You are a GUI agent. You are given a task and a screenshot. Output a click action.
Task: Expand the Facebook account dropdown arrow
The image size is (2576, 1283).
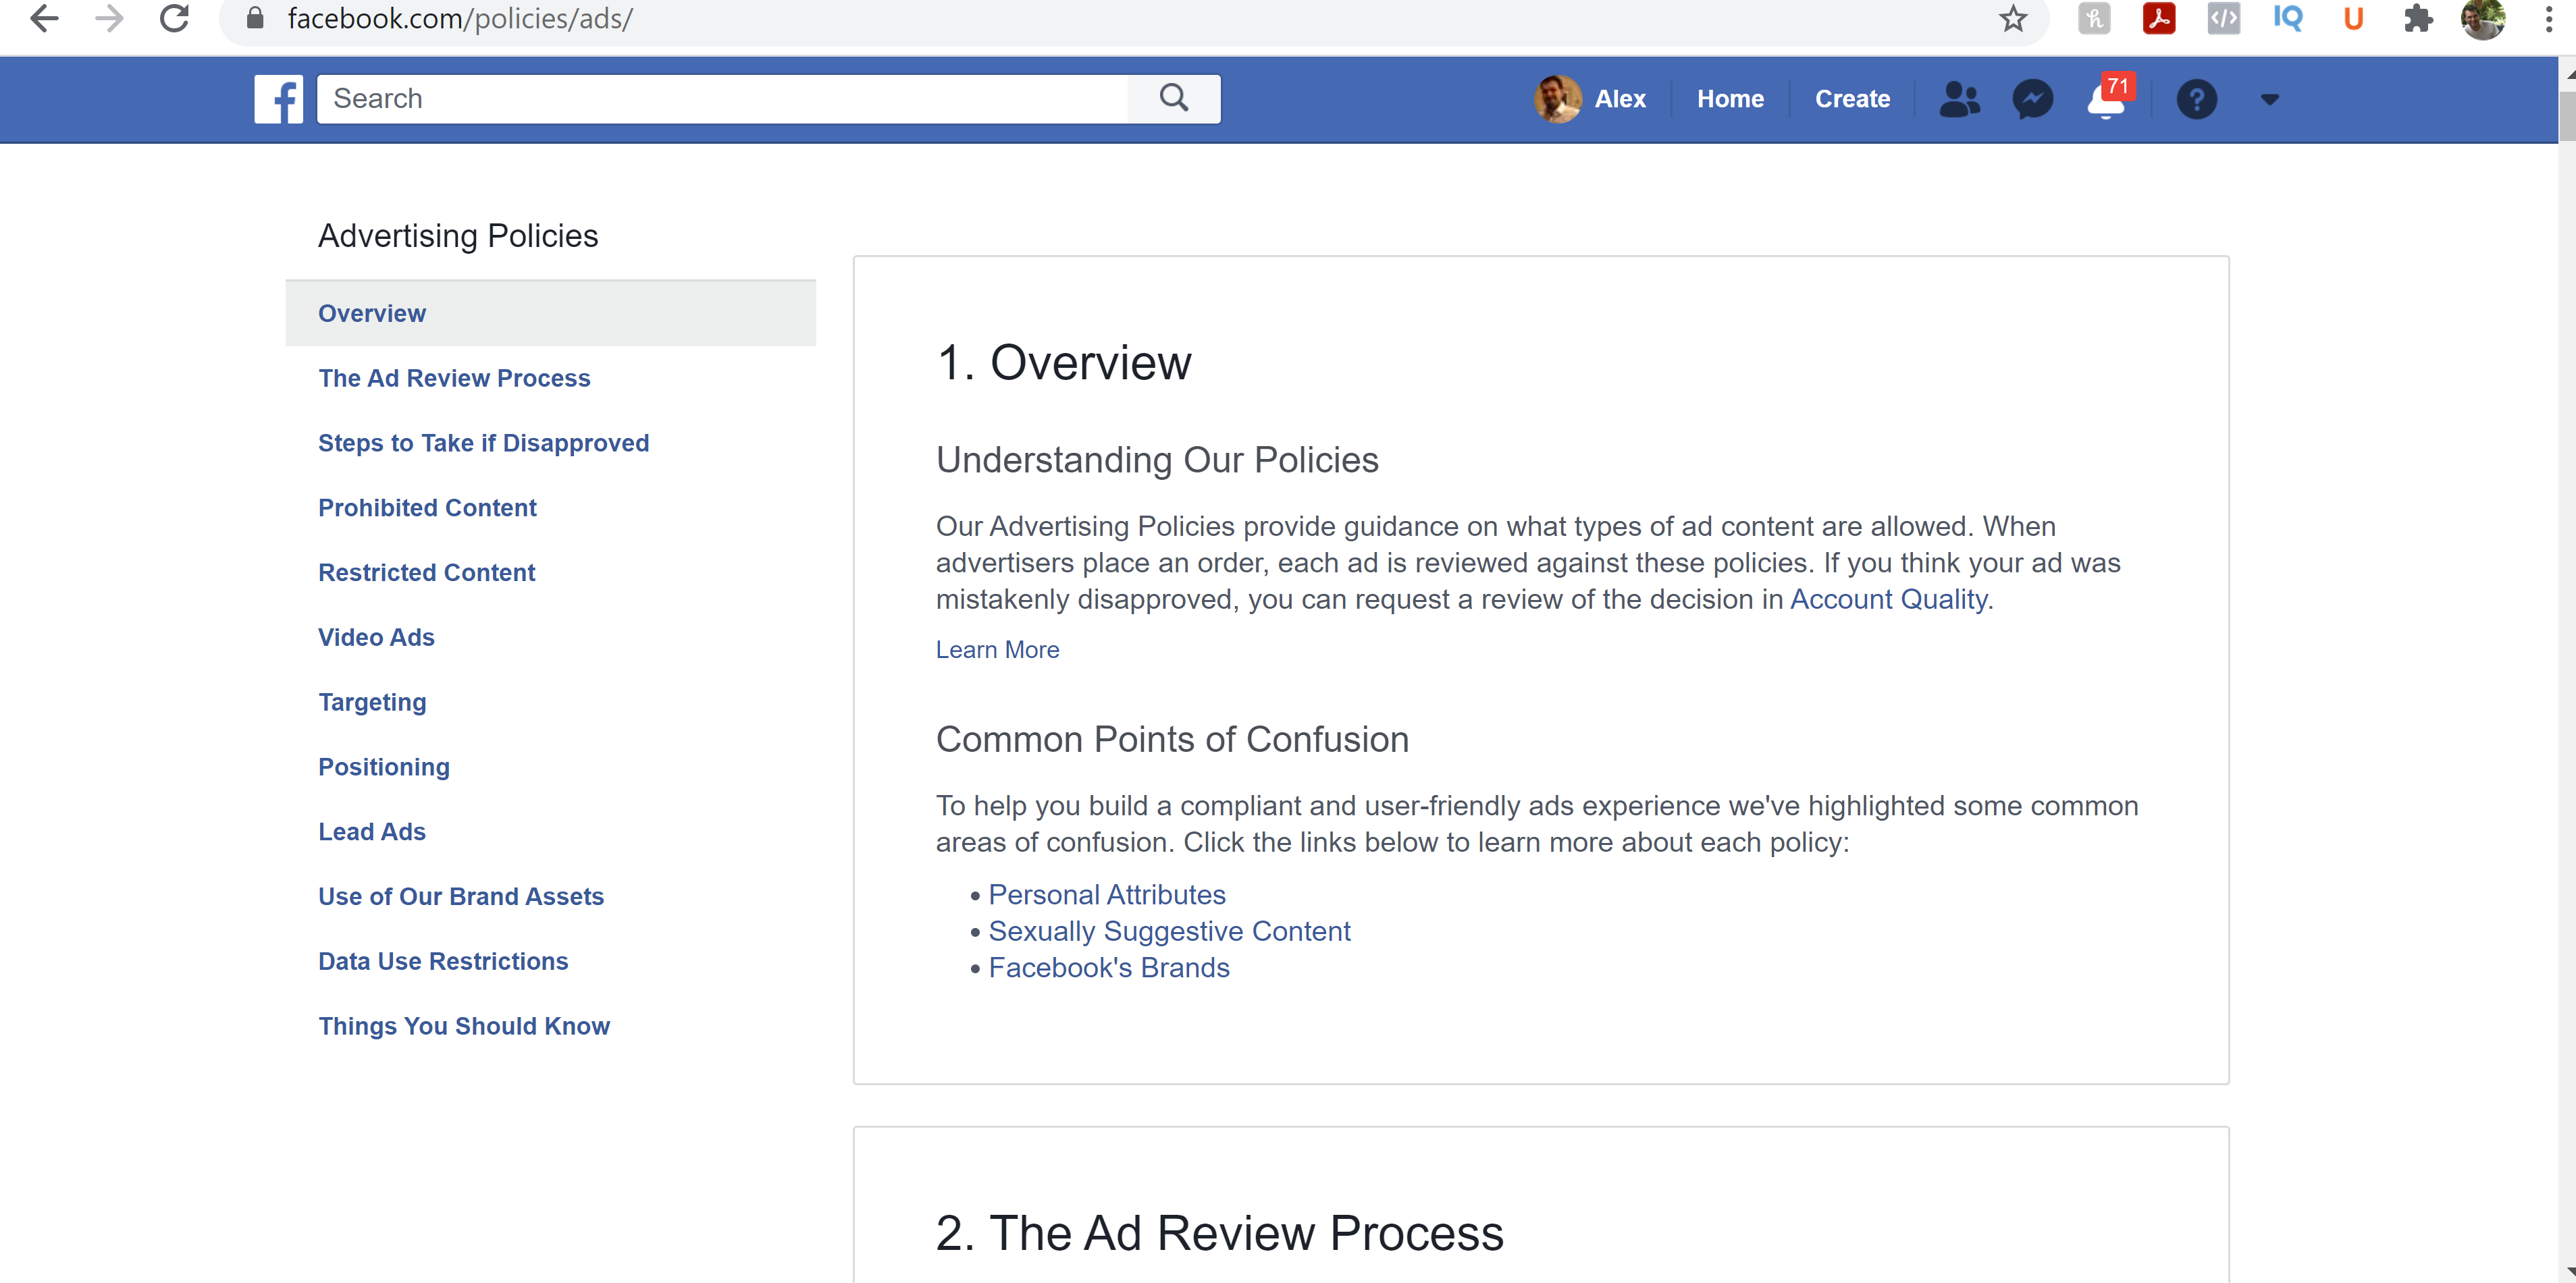tap(2269, 99)
